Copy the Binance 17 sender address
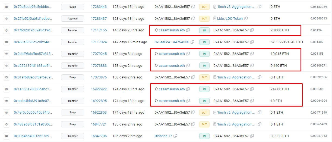 click(x=175, y=136)
